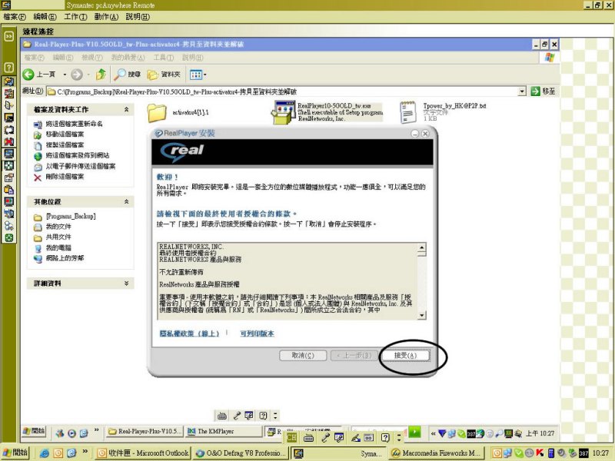Image resolution: width=615 pixels, height=461 pixels.
Task: Launch Internet Explorer from local quick launch
Action: pos(45,453)
